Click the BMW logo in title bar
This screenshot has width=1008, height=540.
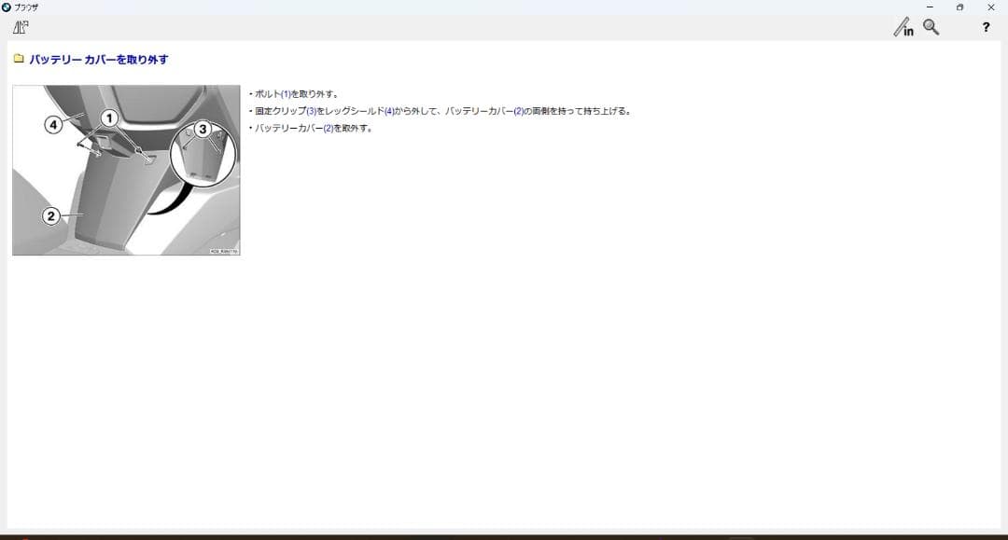[7, 7]
